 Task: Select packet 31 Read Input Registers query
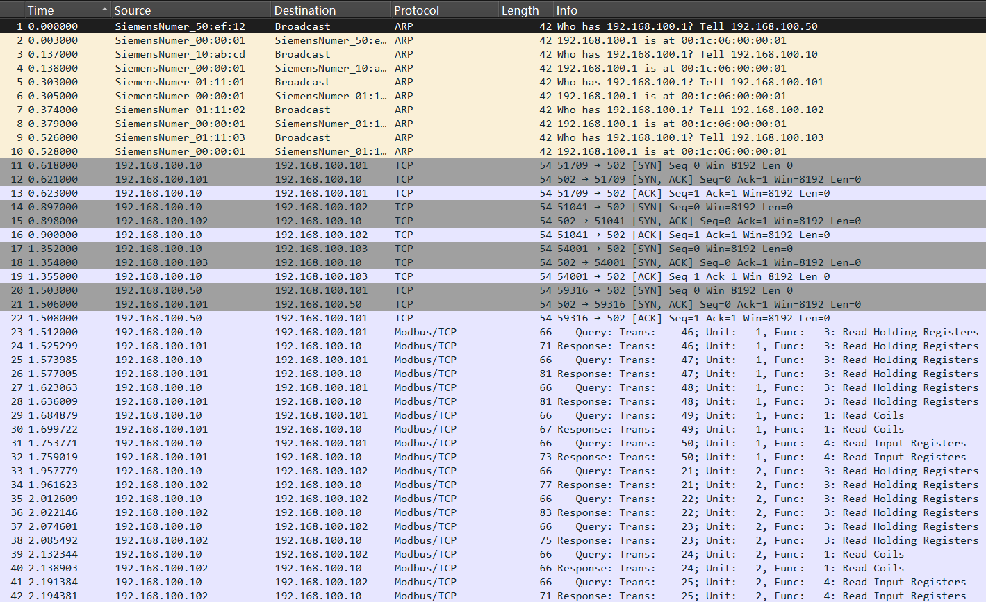point(486,443)
